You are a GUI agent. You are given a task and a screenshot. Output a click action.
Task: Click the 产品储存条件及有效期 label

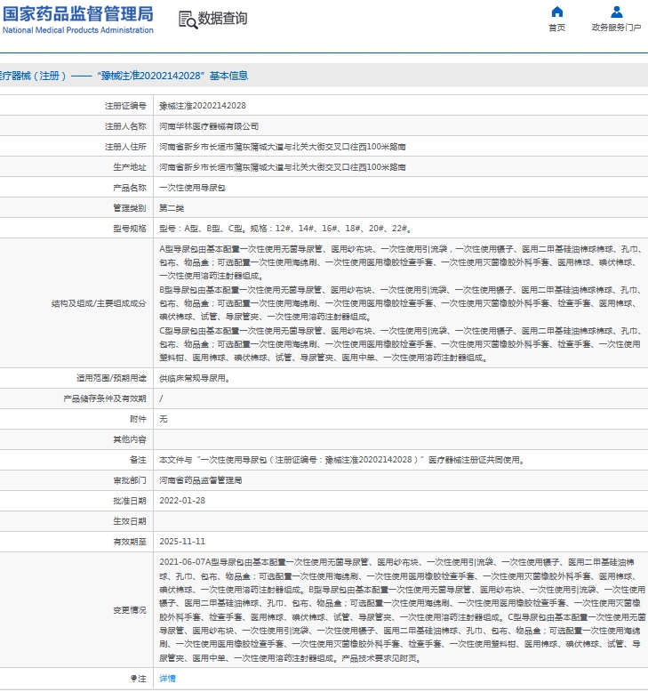tap(105, 398)
